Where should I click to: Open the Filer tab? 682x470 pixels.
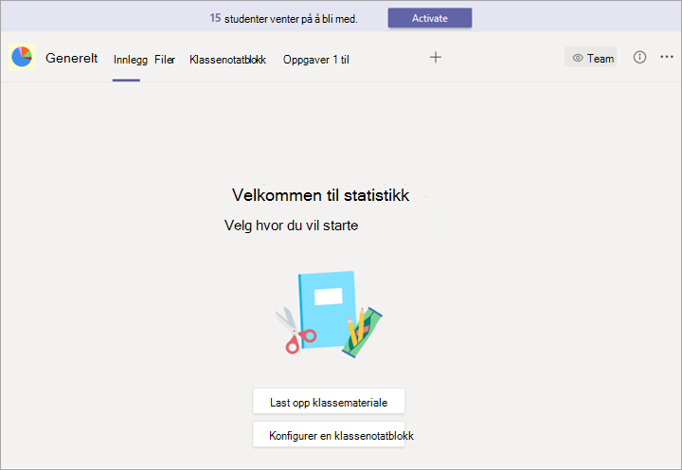(x=165, y=60)
